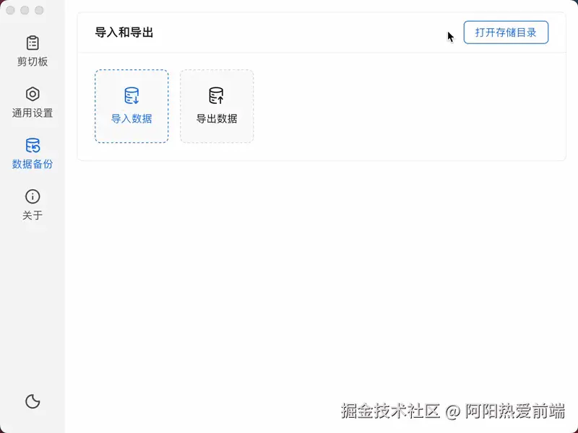Click the blue dashed import card border area

pos(131,106)
